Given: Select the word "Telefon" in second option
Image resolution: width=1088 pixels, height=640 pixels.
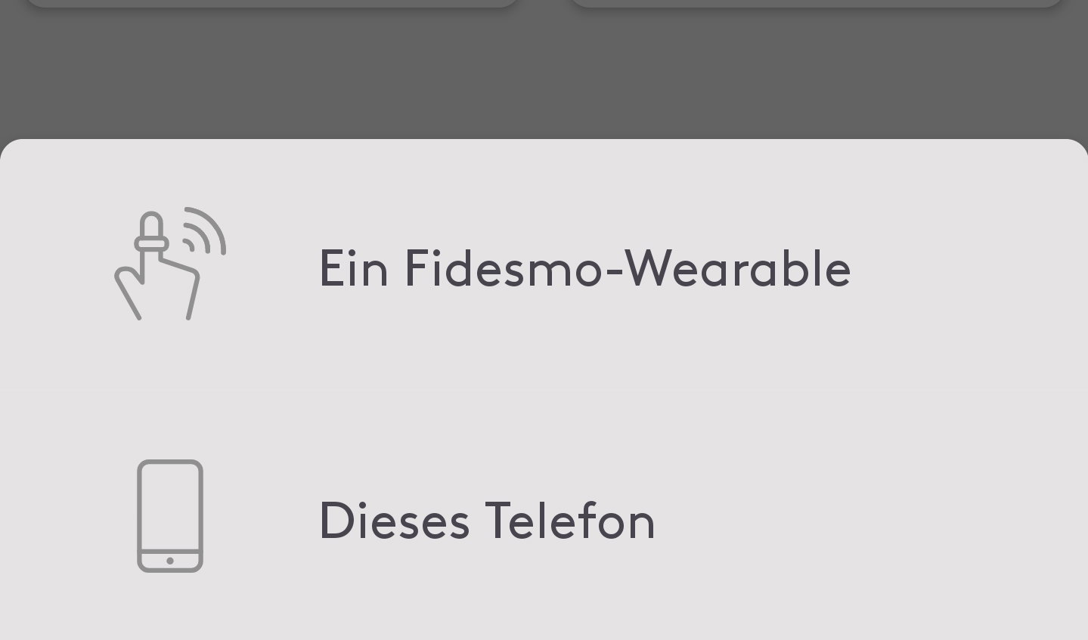Looking at the screenshot, I should pos(569,521).
